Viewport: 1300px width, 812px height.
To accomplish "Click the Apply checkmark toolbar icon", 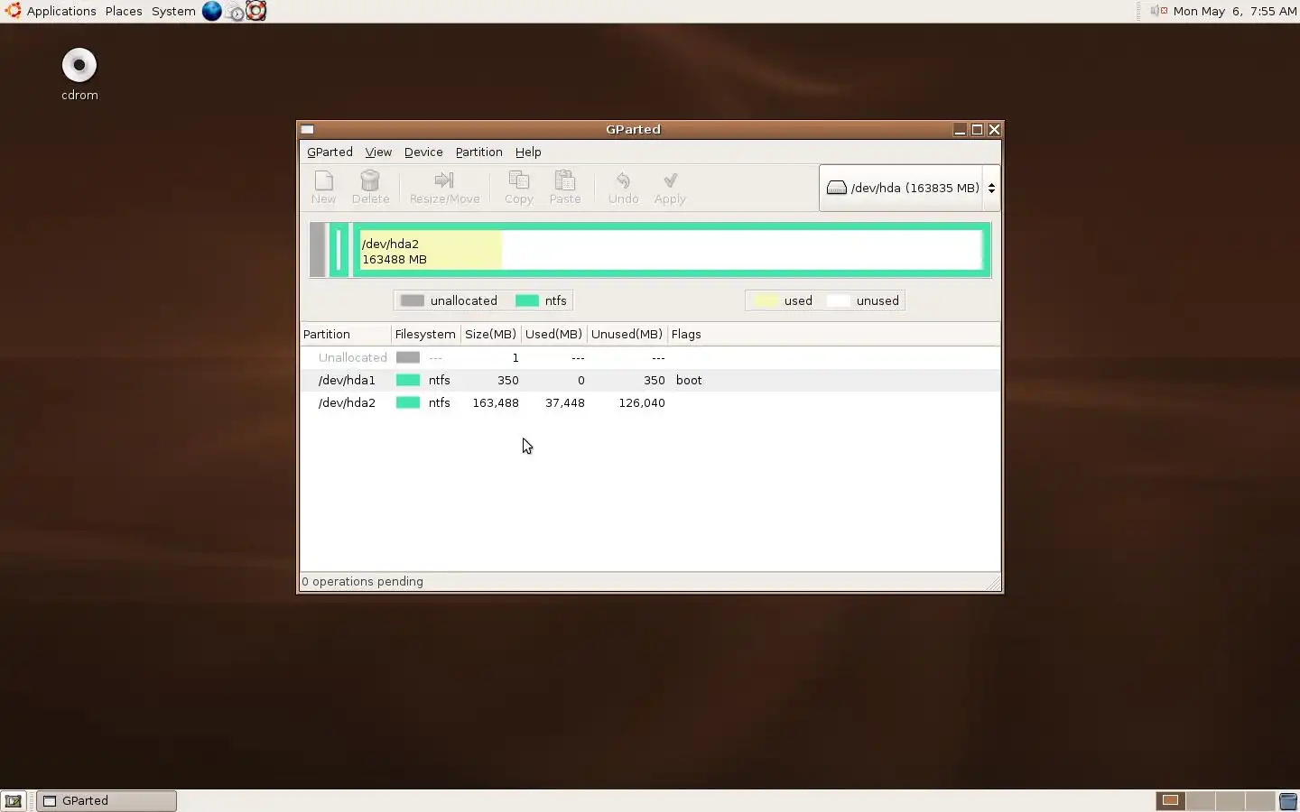I will (670, 188).
